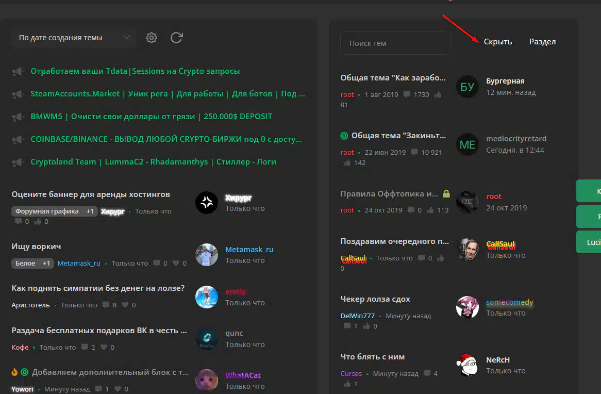Click Хирург's black avatar icon
This screenshot has width=601, height=394.
click(x=207, y=203)
